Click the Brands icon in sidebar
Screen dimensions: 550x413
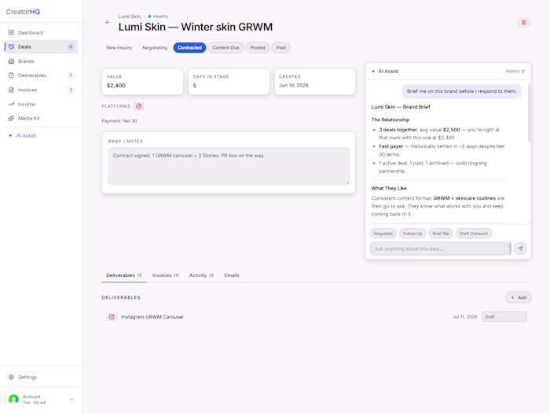pyautogui.click(x=11, y=61)
